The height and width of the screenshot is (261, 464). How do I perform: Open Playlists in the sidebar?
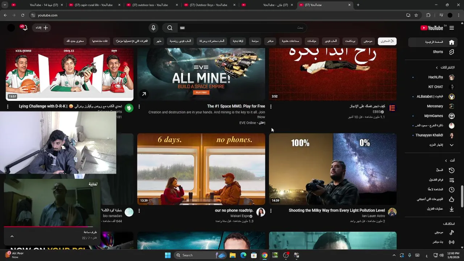click(x=432, y=180)
